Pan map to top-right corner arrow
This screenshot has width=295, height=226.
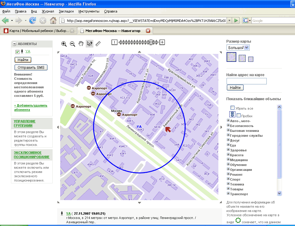220,52
